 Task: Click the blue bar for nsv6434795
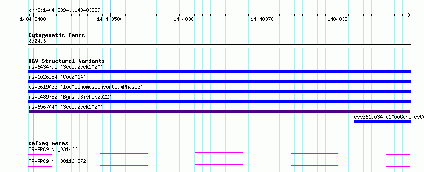(219, 71)
